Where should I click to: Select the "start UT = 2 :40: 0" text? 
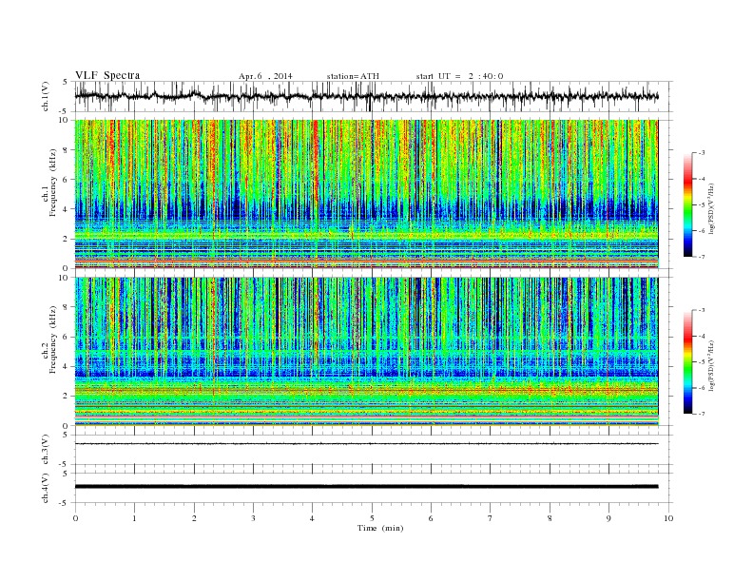point(459,76)
